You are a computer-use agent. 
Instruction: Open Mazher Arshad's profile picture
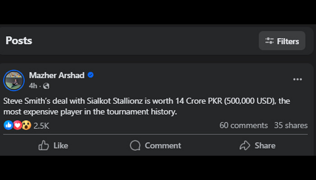click(x=14, y=80)
